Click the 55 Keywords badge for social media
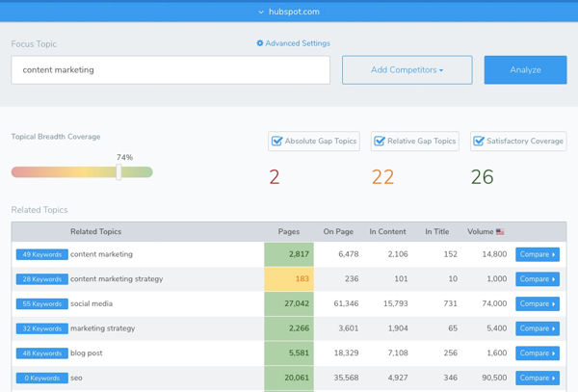The image size is (578, 392). click(x=41, y=303)
